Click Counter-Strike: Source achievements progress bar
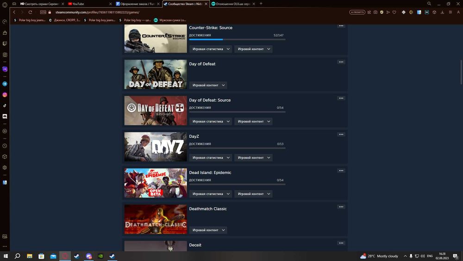Viewport: 463px width, 261px height. click(x=237, y=39)
